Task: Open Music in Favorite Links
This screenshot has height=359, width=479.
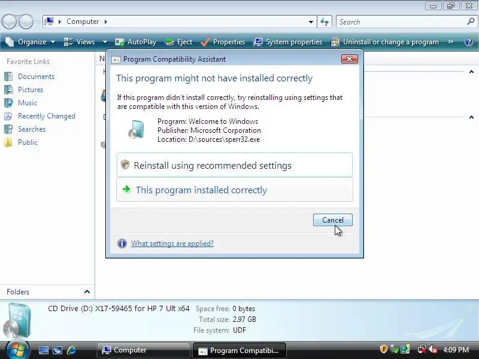Action: click(27, 102)
